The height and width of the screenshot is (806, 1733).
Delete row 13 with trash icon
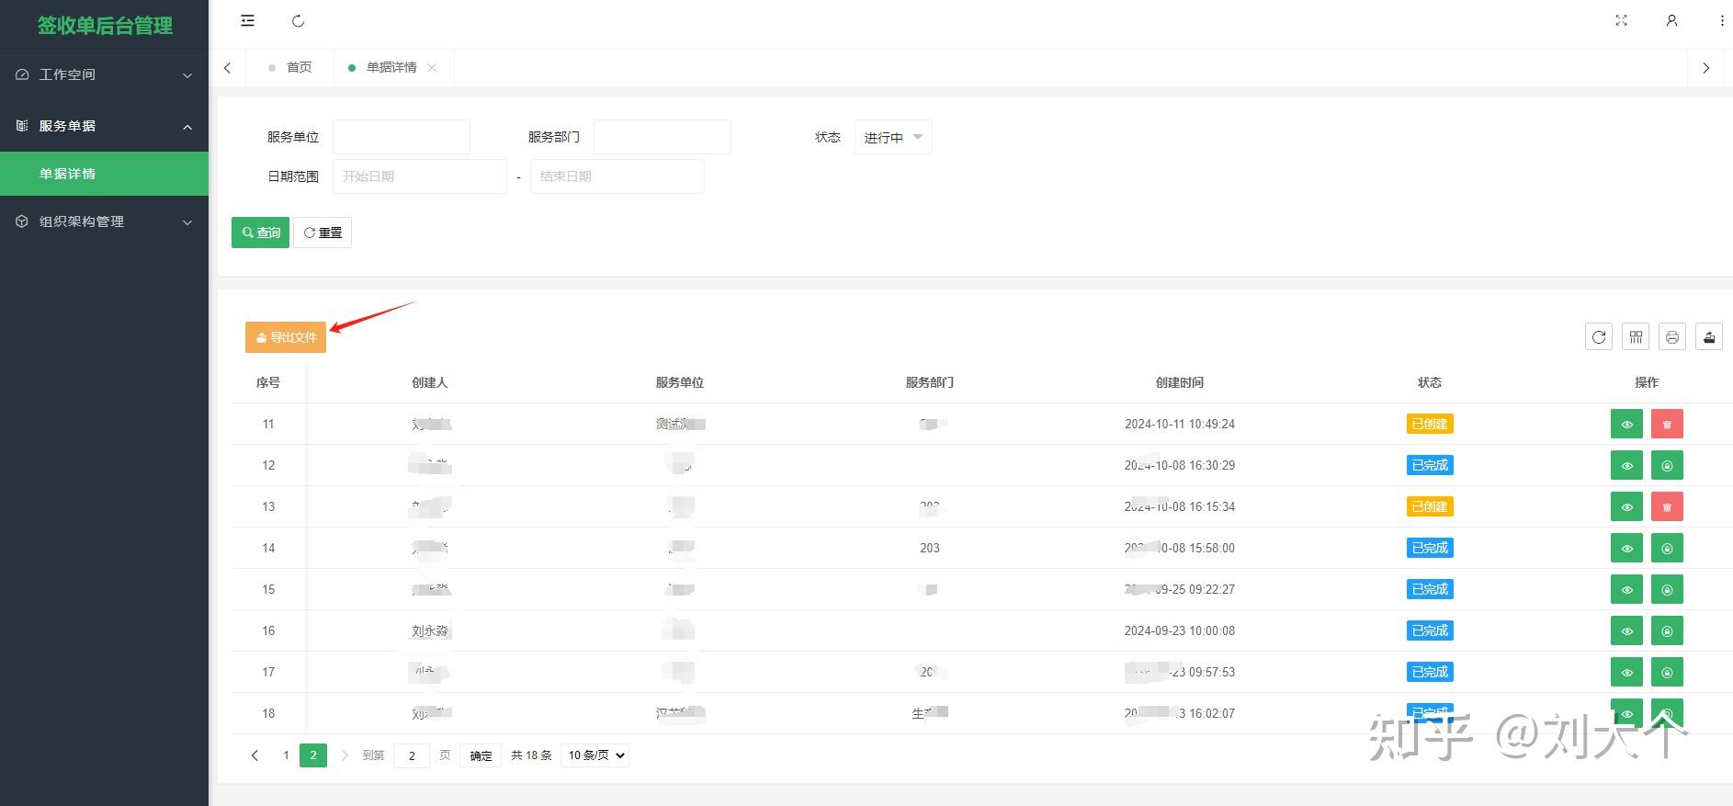pyautogui.click(x=1667, y=507)
